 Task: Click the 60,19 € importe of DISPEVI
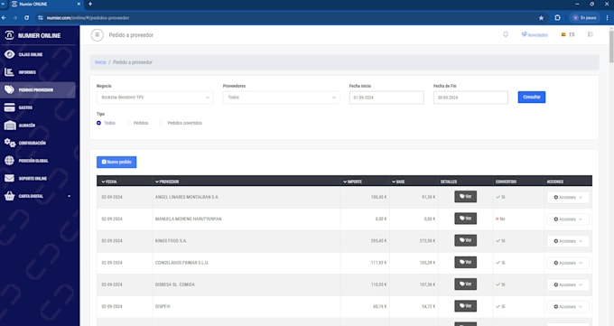tap(380, 306)
